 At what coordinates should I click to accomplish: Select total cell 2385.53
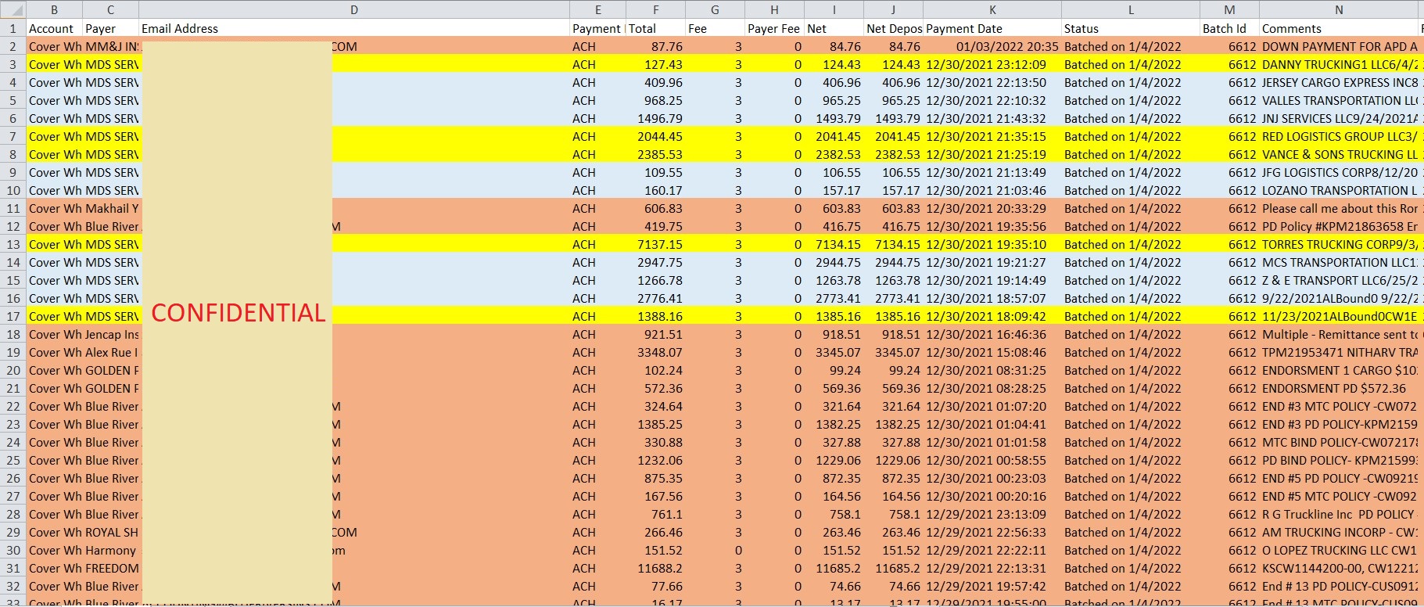pyautogui.click(x=655, y=154)
